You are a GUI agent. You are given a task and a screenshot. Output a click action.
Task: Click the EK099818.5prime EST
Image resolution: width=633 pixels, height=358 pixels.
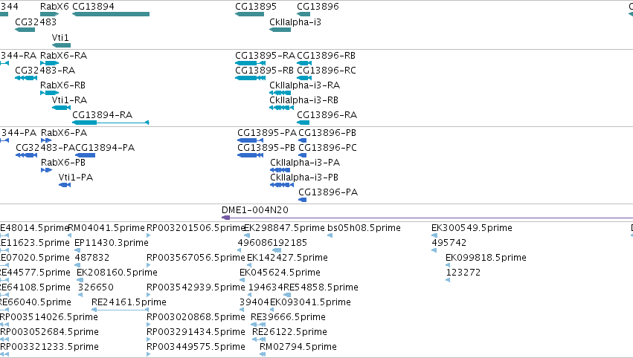tap(448, 265)
